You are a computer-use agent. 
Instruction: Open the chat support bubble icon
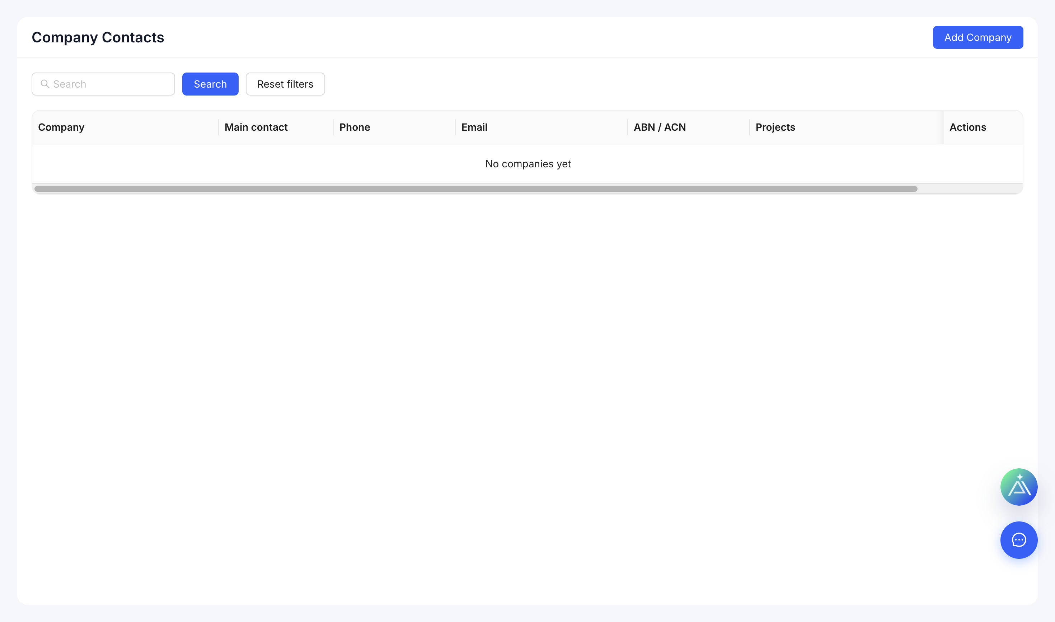pos(1018,540)
